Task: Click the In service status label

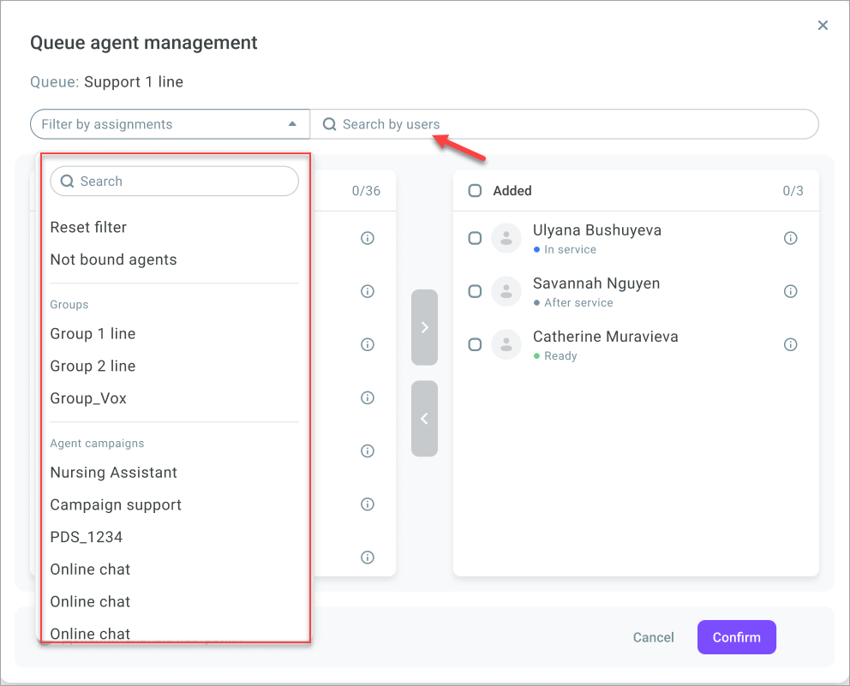Action: coord(570,250)
